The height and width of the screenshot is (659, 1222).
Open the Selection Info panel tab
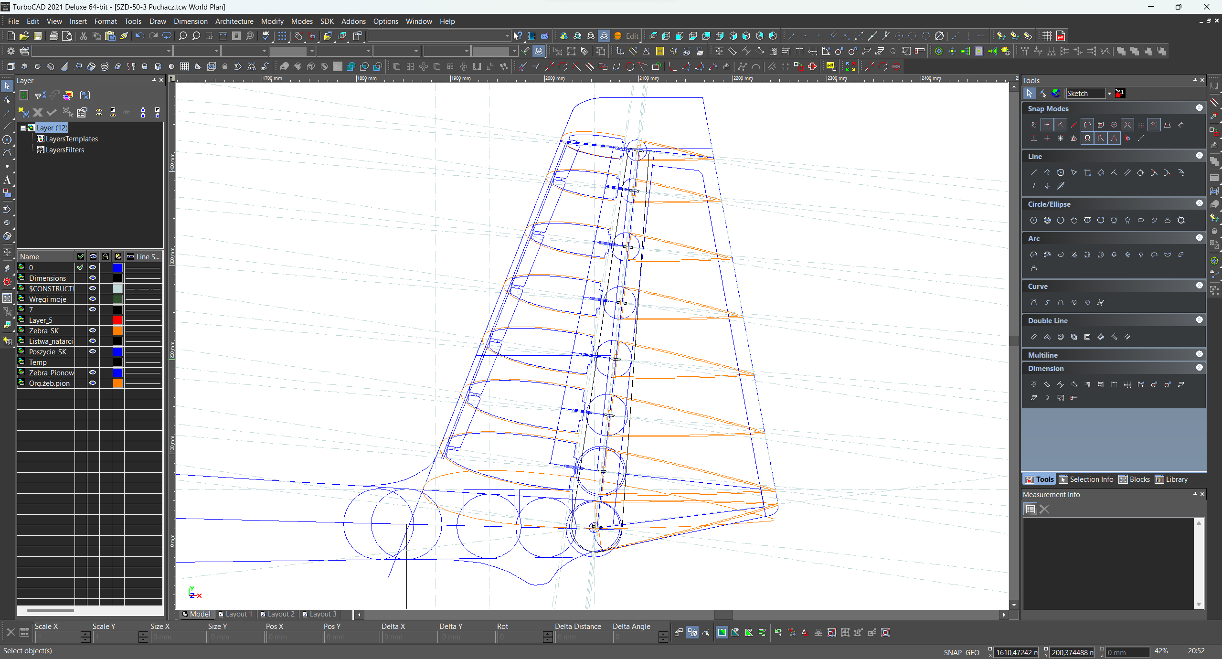tap(1086, 479)
